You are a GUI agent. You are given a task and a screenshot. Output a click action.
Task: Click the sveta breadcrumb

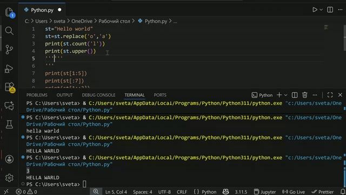59,21
